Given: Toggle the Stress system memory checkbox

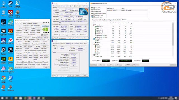Looking at the screenshot, I should tap(94, 13).
